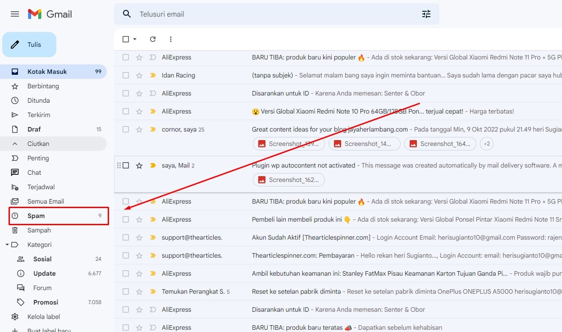Tick the select-all checkbox in toolbar
The image size is (562, 332).
(126, 39)
